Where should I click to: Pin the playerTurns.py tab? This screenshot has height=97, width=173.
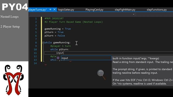click(x=50, y=10)
